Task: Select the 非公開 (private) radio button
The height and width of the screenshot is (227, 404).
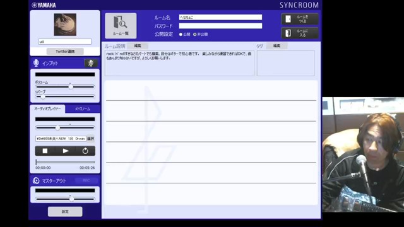Action: pos(195,35)
